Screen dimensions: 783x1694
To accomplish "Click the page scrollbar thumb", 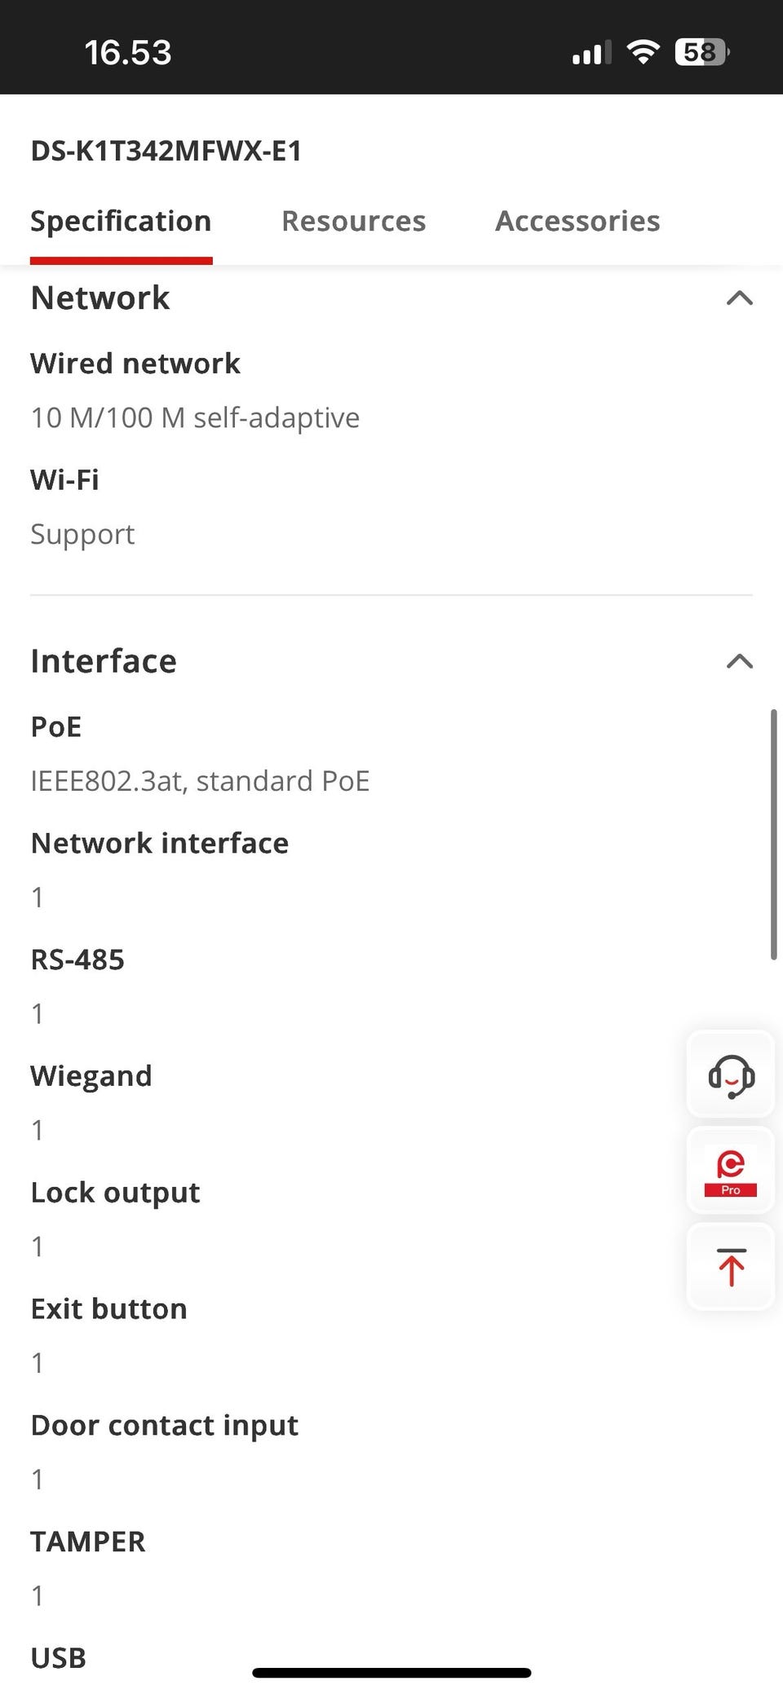I will tap(773, 833).
